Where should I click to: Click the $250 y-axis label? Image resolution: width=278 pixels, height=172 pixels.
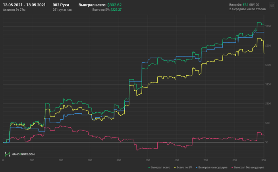click(268, 46)
